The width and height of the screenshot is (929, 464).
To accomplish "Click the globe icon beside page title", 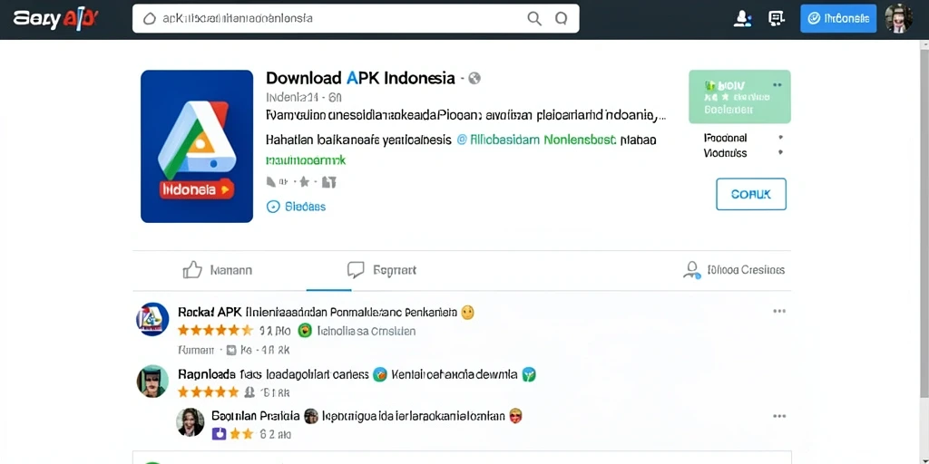I will (474, 78).
